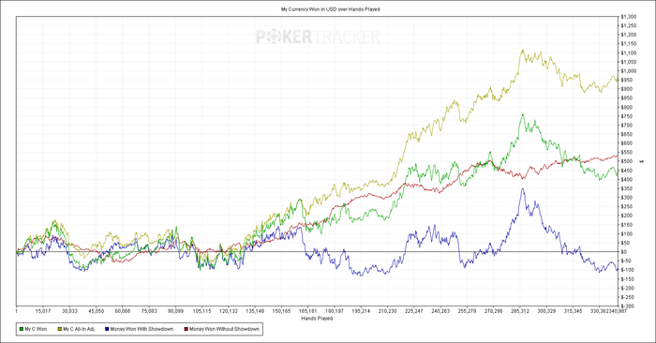The image size is (656, 343).
Task: Click the x-axis tick label '105,115'
Action: 202,311
